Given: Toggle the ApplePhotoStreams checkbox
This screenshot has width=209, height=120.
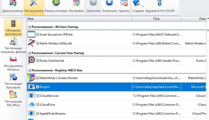Looking at the screenshot, I should click(x=38, y=114).
